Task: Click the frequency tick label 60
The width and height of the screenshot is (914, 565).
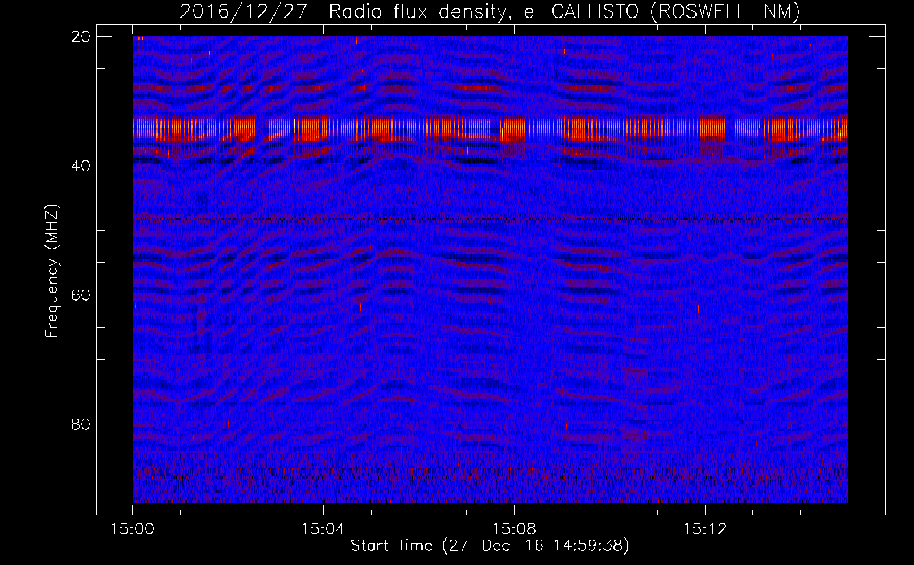Action: point(81,295)
